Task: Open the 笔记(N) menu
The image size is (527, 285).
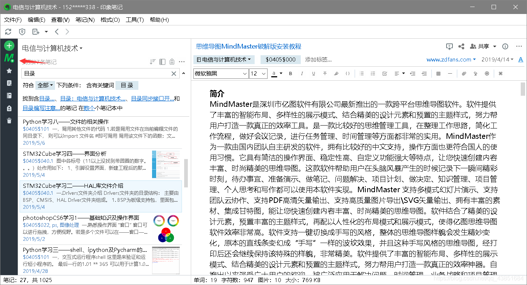Action: pyautogui.click(x=85, y=20)
